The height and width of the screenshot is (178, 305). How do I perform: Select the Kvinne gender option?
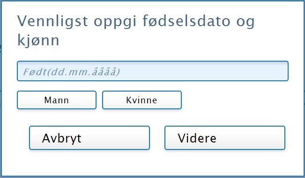142,100
